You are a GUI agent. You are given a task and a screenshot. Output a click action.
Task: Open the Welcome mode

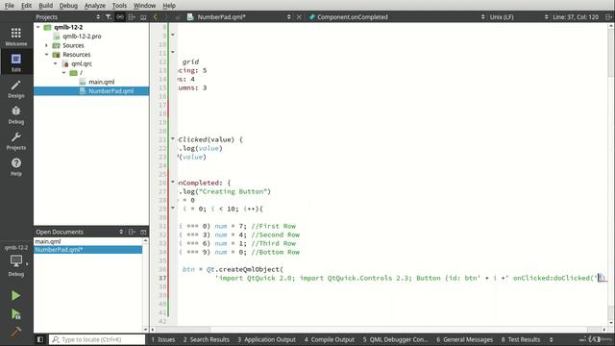[16, 37]
